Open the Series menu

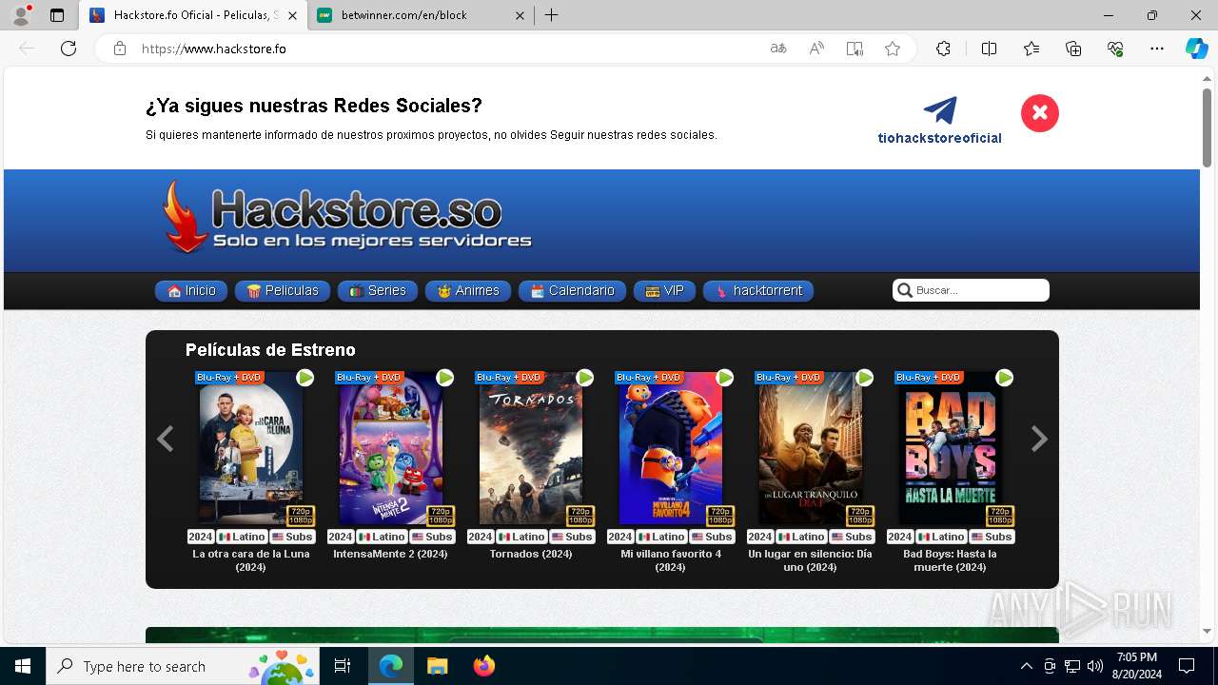pos(378,291)
